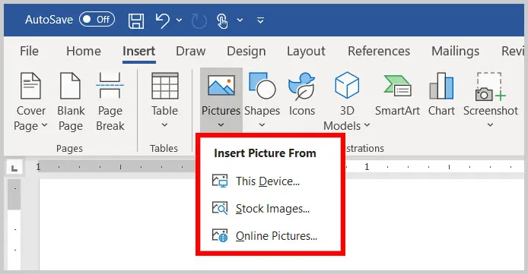Click the Touch/Mouse Mode hand icon
The width and height of the screenshot is (528, 274).
pos(222,20)
